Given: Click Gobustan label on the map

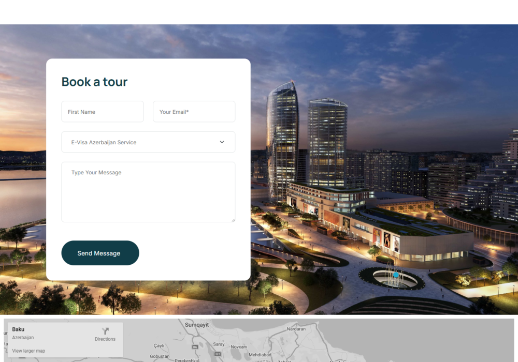Looking at the screenshot, I should [x=160, y=356].
